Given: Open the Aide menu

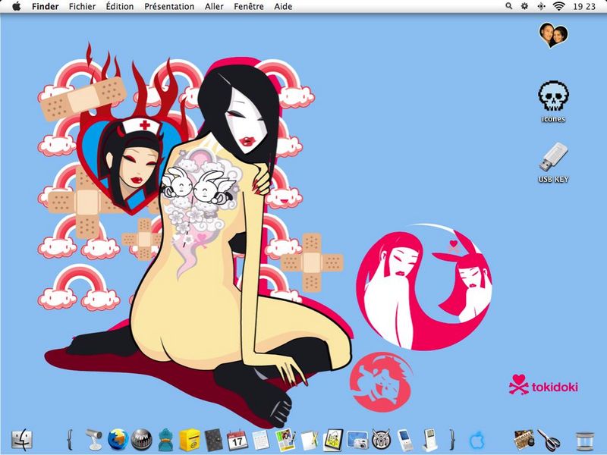Looking at the screenshot, I should [x=283, y=7].
